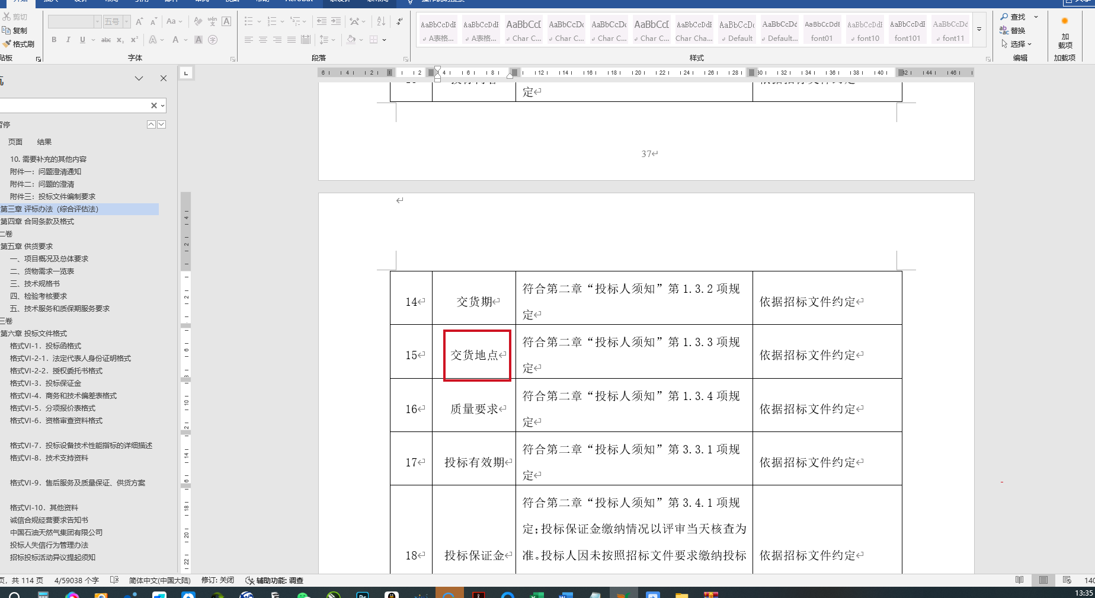
Task: Close the navigation pane
Action: pos(164,78)
